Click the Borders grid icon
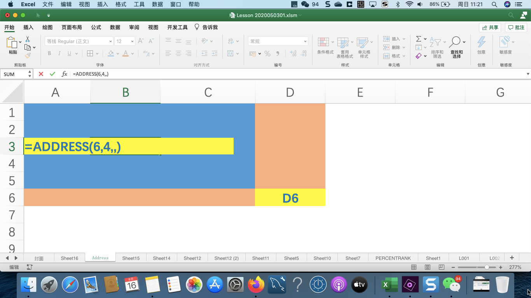531x298 pixels. click(x=90, y=54)
